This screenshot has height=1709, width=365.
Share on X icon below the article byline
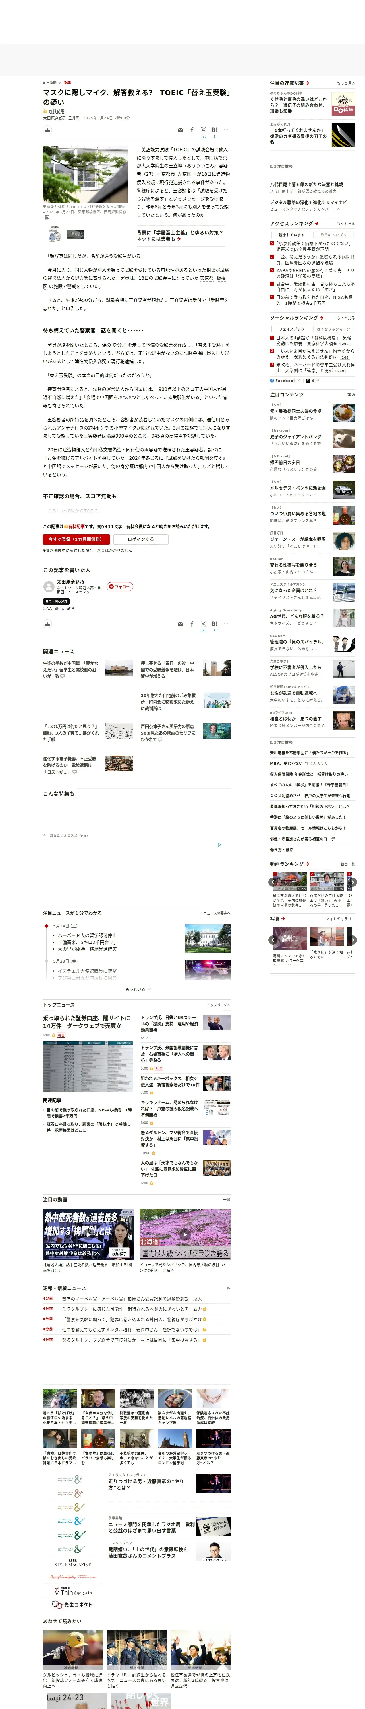click(x=203, y=130)
